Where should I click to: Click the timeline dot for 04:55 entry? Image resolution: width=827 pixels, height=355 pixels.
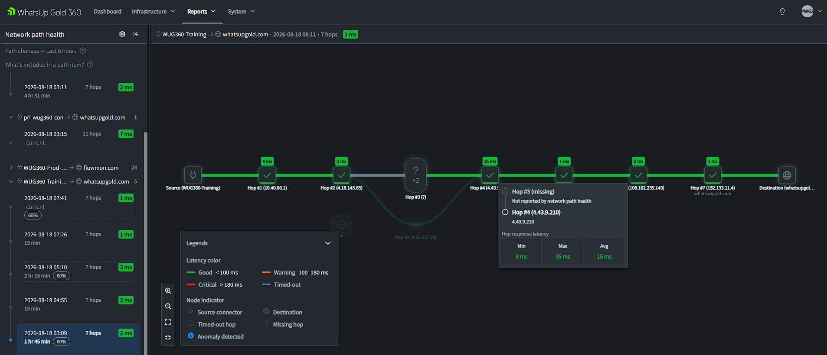coord(10,307)
